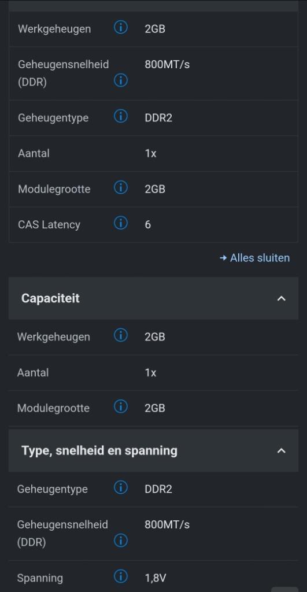Open info icon for Werkgeheugen under Capaciteit
This screenshot has width=307, height=592.
coord(120,335)
